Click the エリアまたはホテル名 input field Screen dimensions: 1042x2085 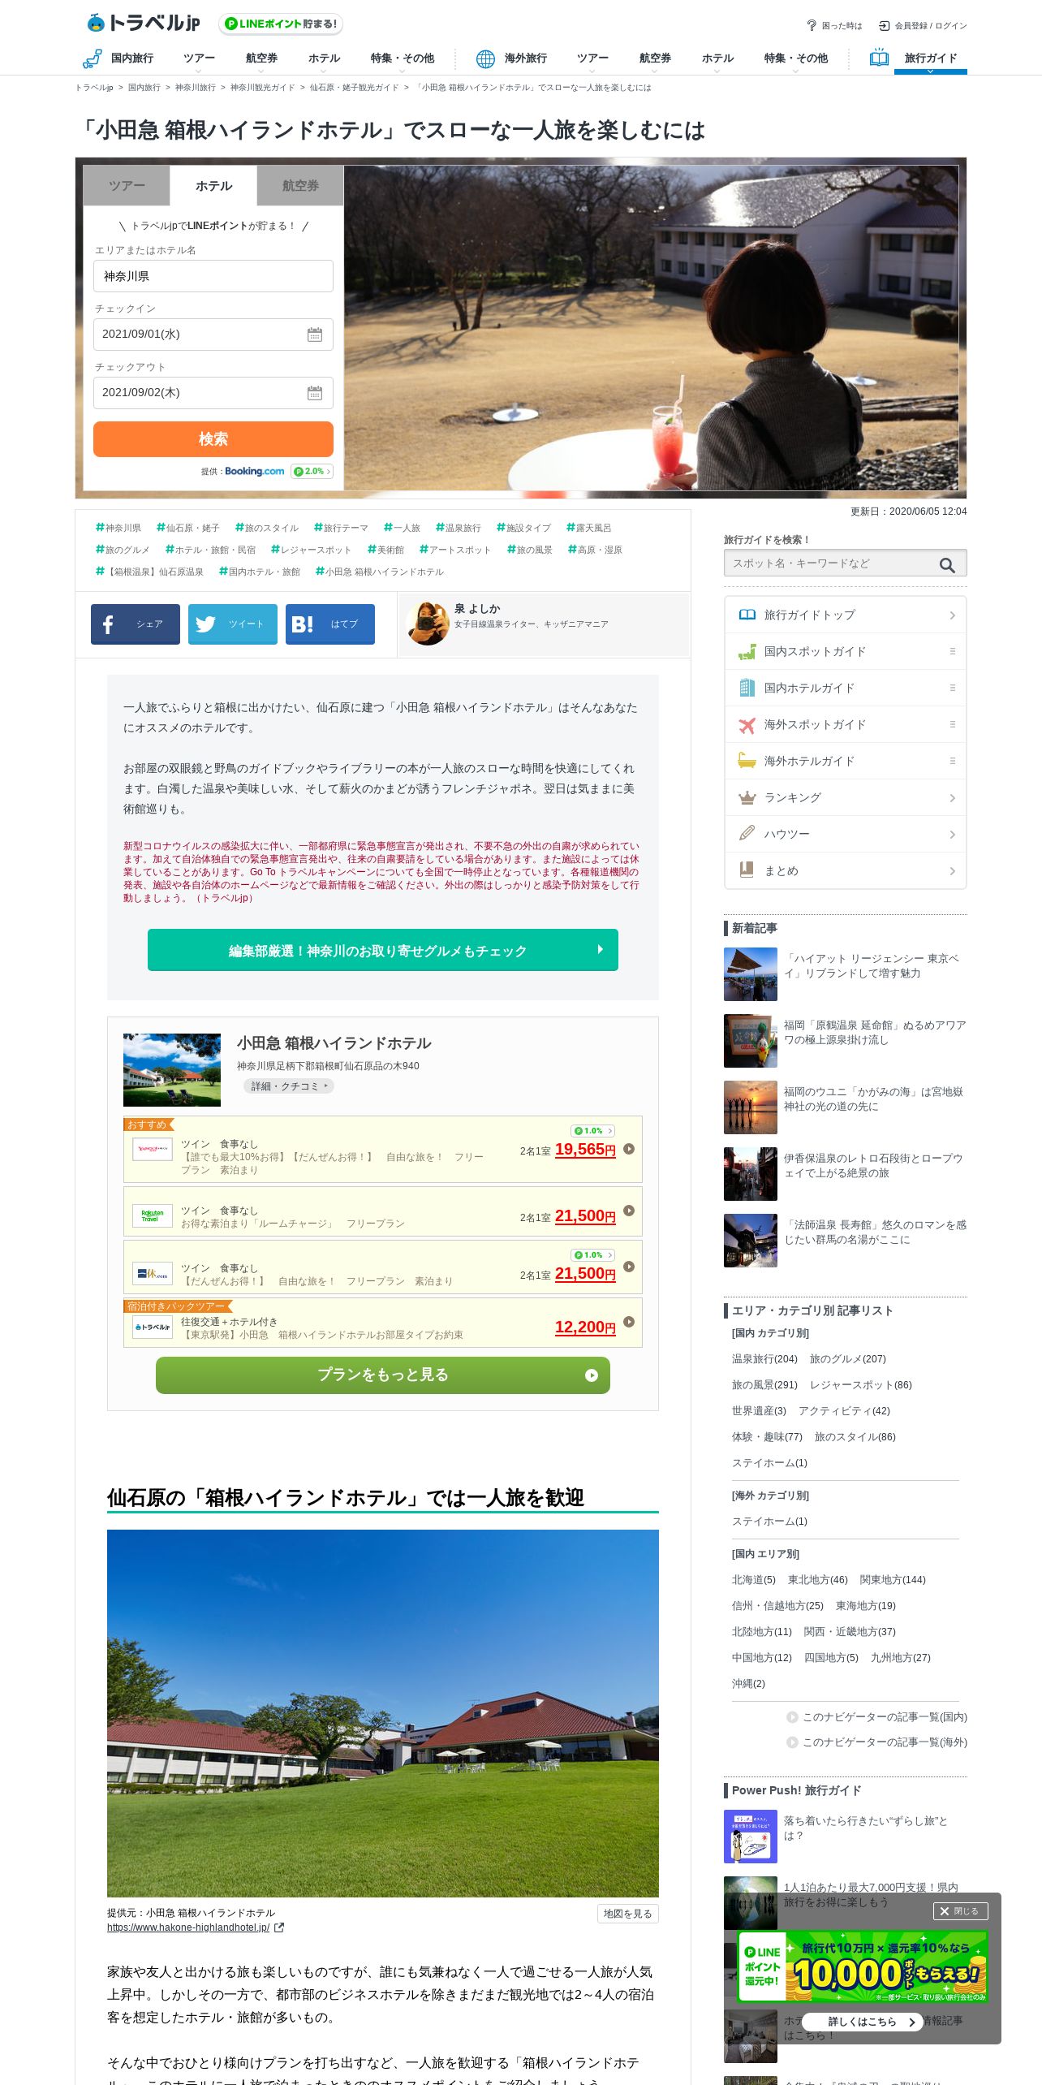click(213, 276)
